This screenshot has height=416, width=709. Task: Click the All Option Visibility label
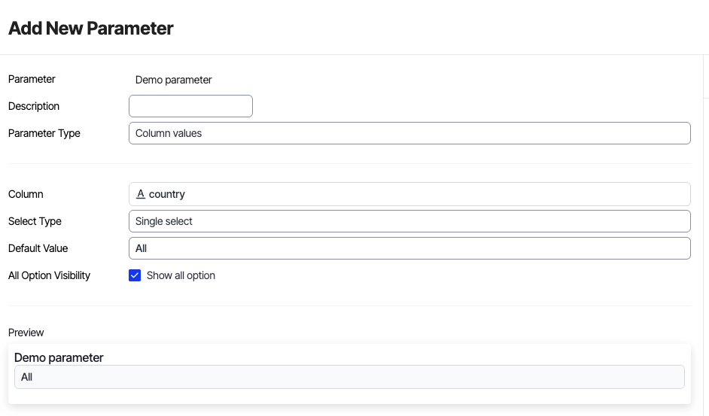pos(49,275)
